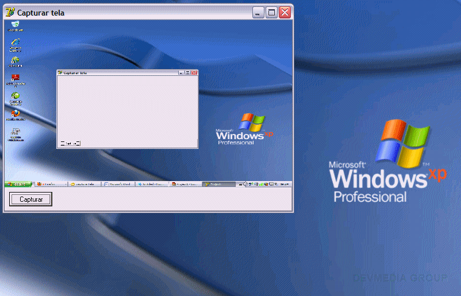Click the Adobe Reader desktop icon
This screenshot has height=296, width=461.
pos(16,78)
